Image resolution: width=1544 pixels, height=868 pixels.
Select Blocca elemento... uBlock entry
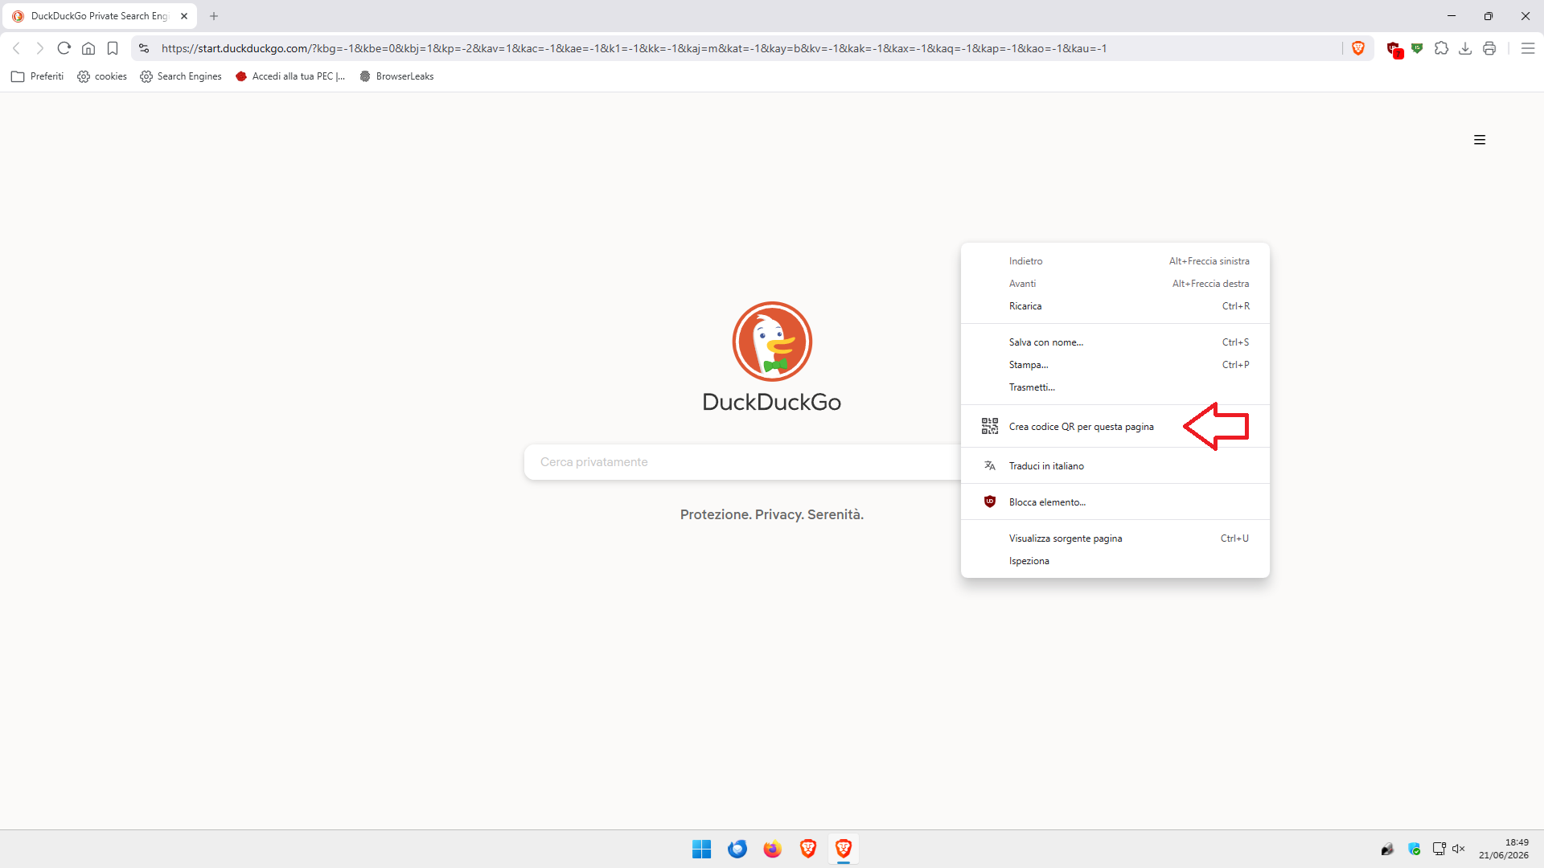pyautogui.click(x=1115, y=502)
